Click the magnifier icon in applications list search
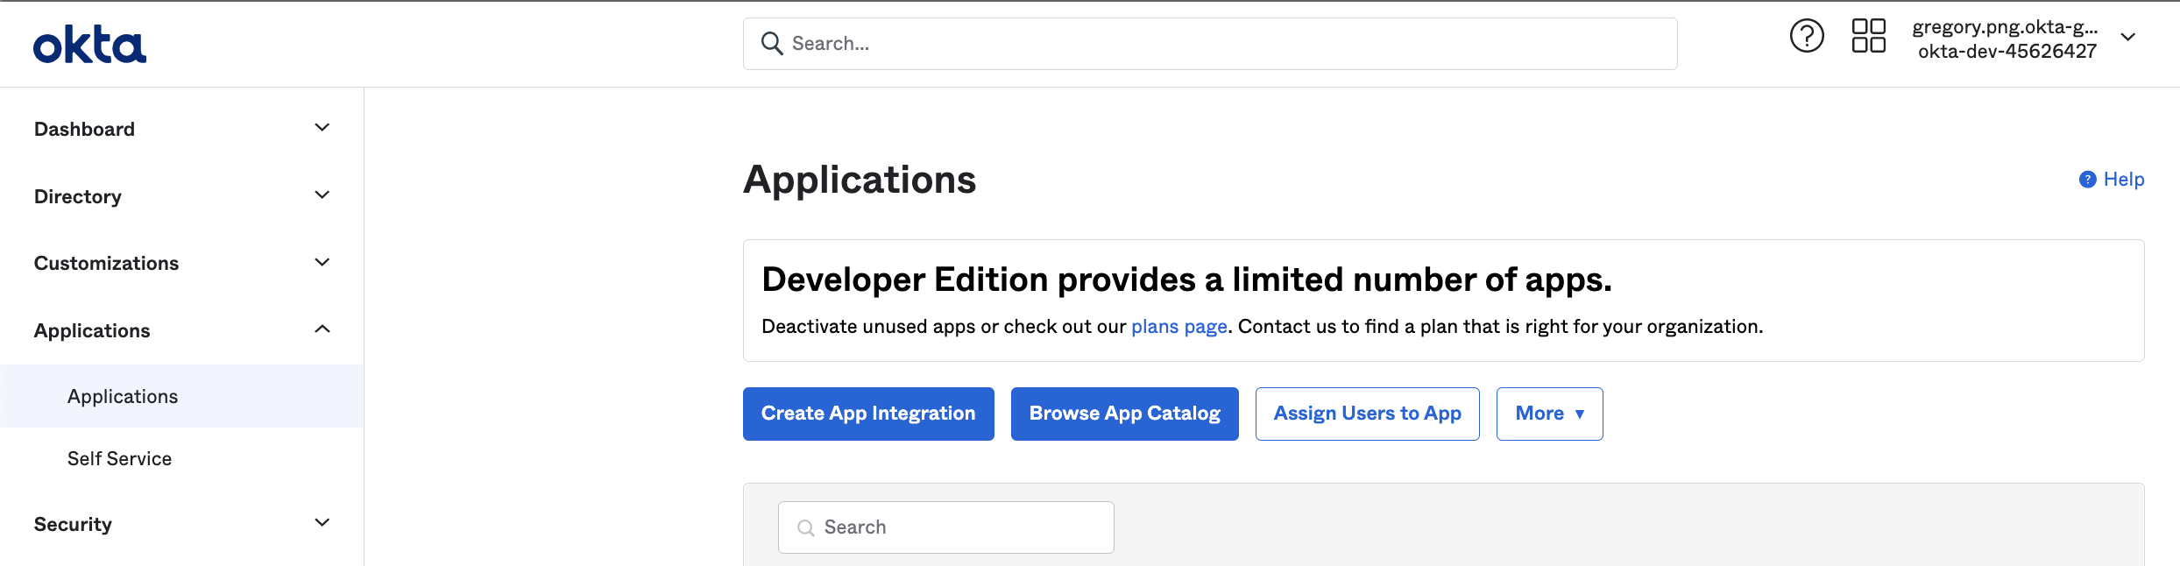The image size is (2180, 566). (x=805, y=527)
